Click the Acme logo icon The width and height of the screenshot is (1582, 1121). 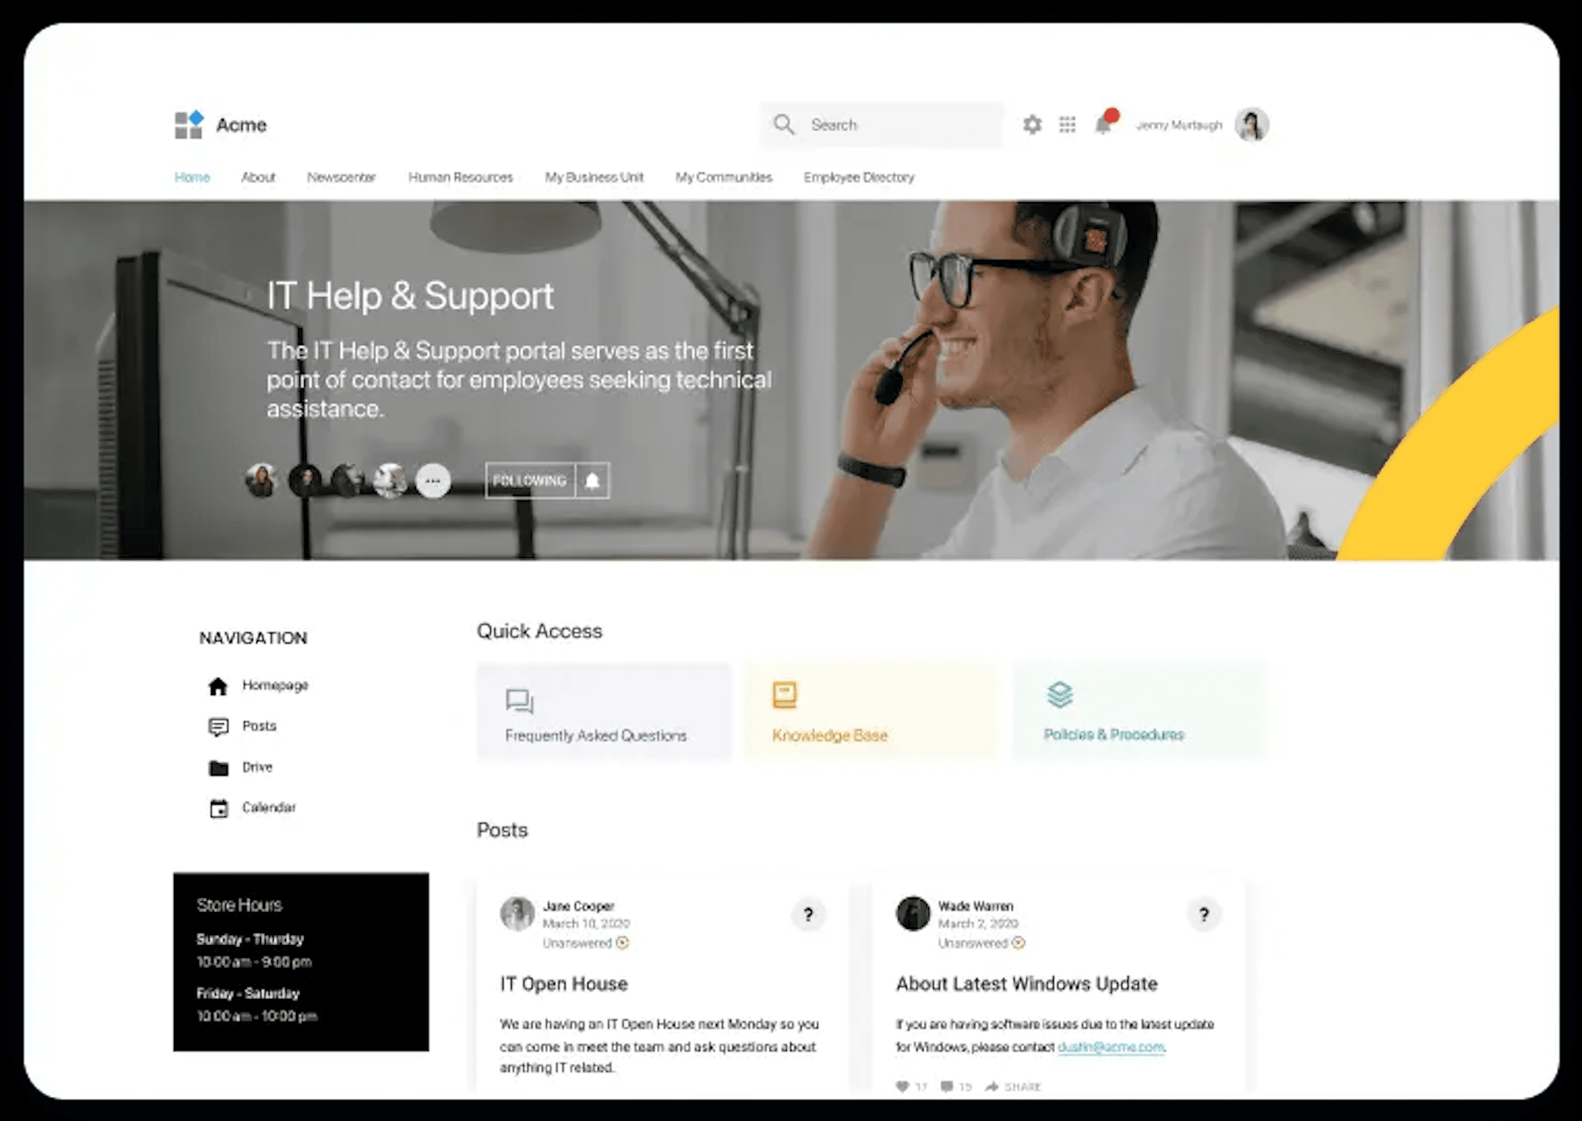coord(189,125)
